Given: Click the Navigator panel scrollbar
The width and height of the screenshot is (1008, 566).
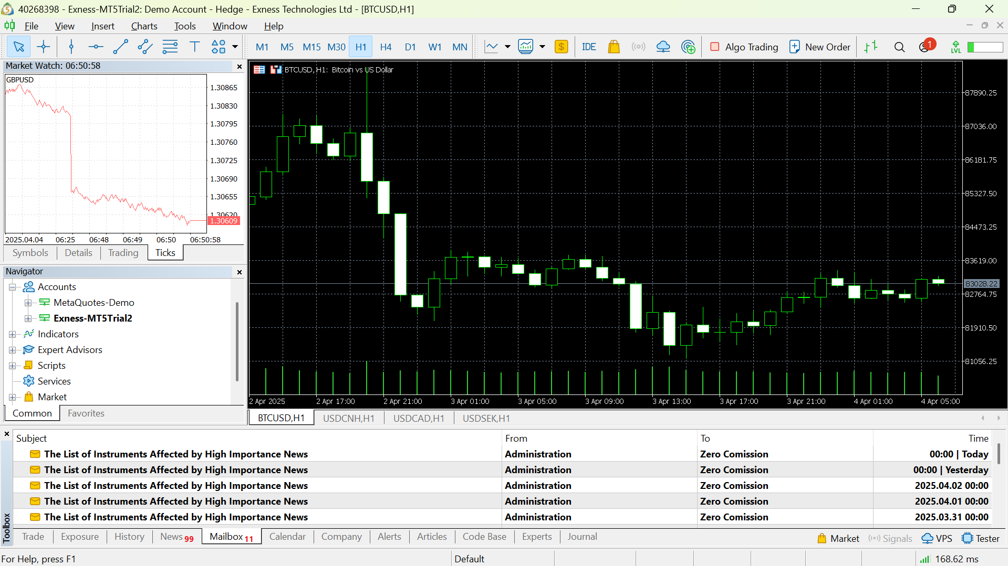Looking at the screenshot, I should pyautogui.click(x=237, y=341).
